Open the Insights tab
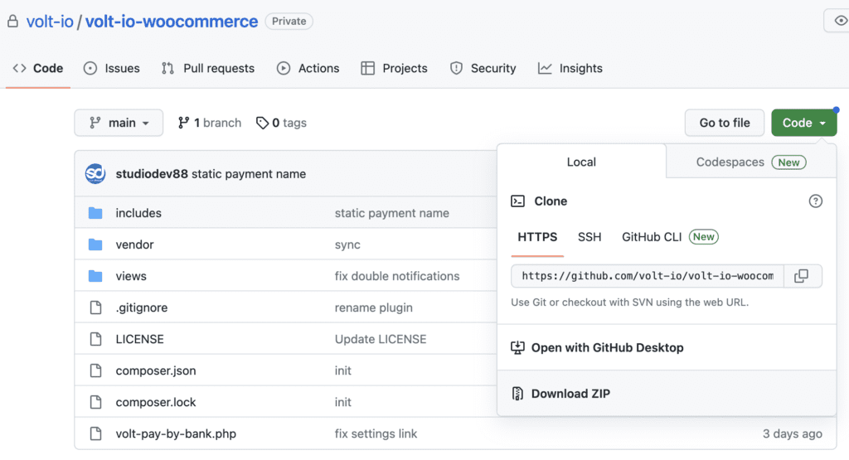The height and width of the screenshot is (460, 849). point(570,68)
